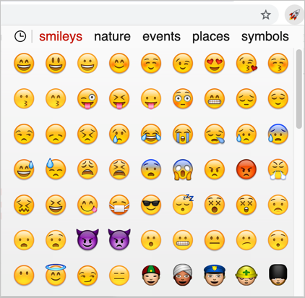Insert the sleeping face with zzz emoji

(183, 204)
